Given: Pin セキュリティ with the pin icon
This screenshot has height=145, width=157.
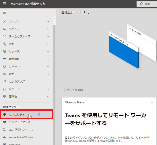Looking at the screenshot, I should (39, 115).
